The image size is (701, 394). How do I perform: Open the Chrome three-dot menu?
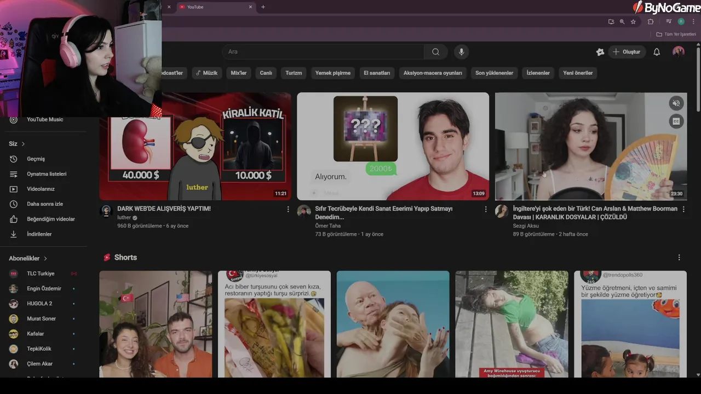[x=693, y=22]
